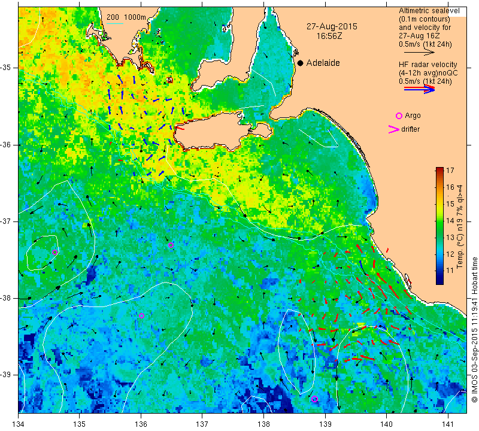This screenshot has width=479, height=431.
Task: Click the Adelaide city label
Action: [x=323, y=63]
